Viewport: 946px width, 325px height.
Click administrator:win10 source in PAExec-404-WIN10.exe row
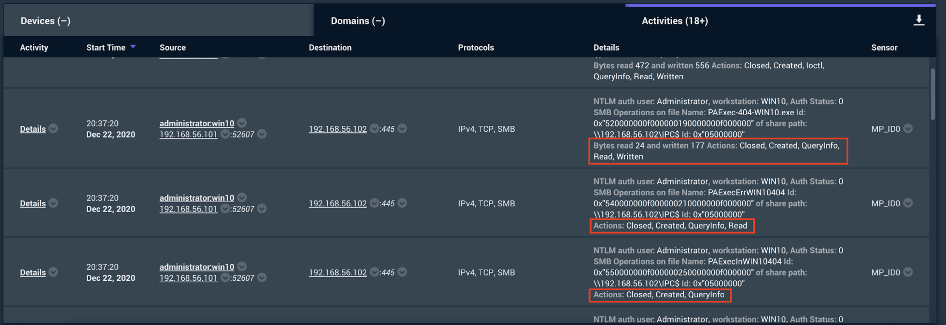(197, 123)
